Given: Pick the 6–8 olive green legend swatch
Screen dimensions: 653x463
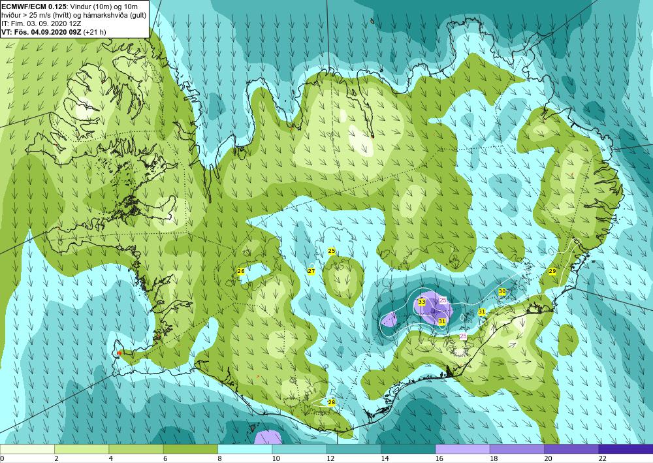Looking at the screenshot, I should (x=190, y=449).
